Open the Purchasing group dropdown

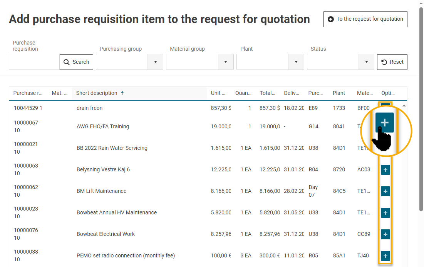point(156,62)
